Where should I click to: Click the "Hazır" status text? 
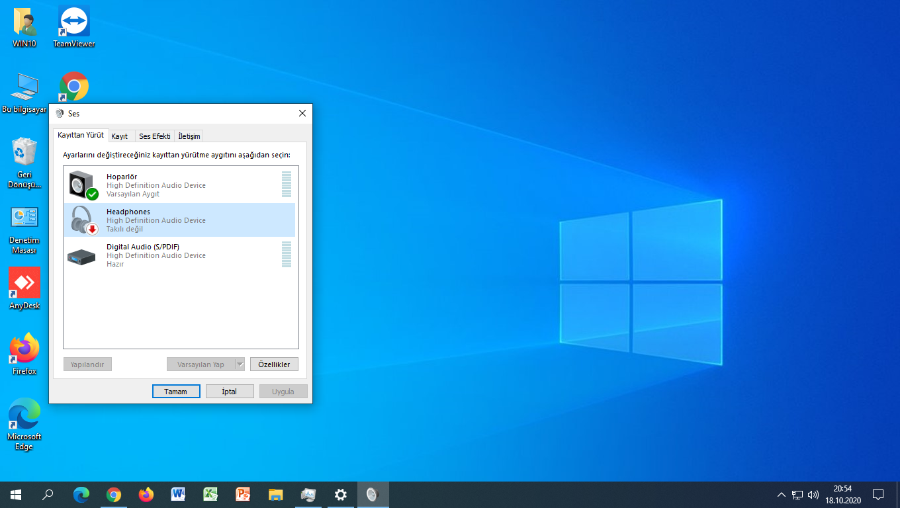coord(115,264)
